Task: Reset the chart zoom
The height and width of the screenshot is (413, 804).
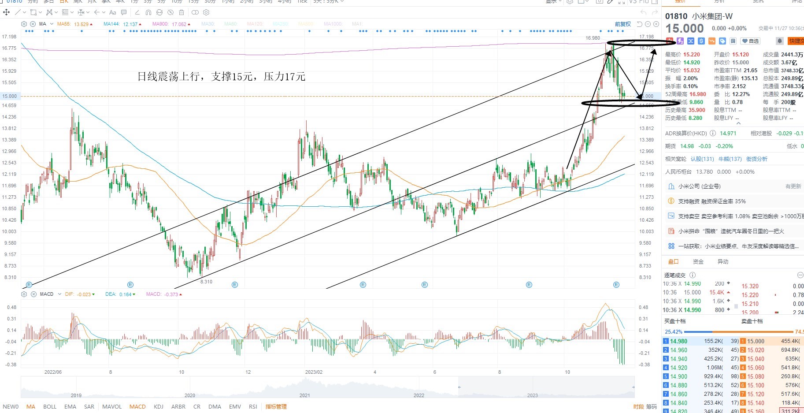Action: coord(640,24)
